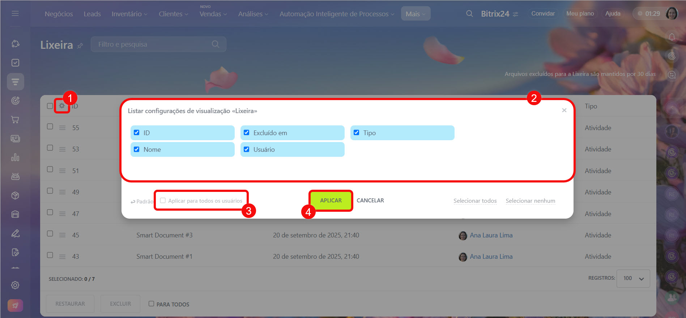Click the rocket icon at sidebar bottom
Screen dimensions: 686x318
(x=15, y=305)
